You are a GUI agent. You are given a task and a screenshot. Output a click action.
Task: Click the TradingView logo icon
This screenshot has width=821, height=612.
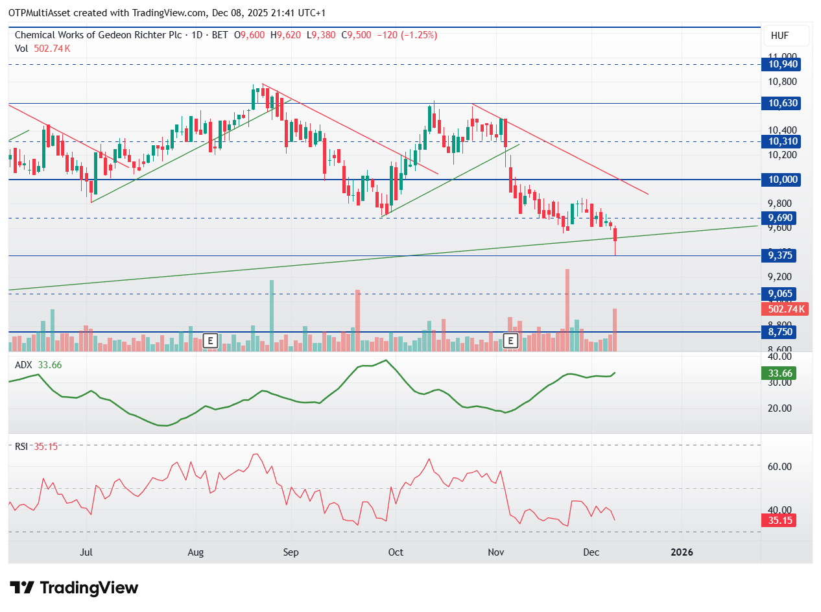click(22, 588)
